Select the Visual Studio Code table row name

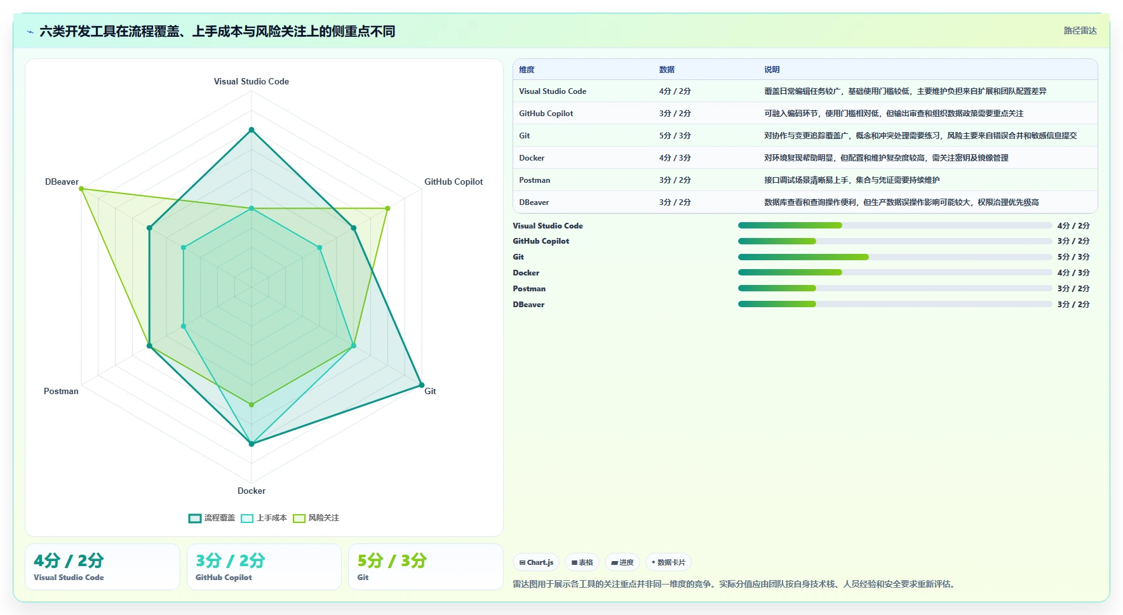(x=553, y=91)
